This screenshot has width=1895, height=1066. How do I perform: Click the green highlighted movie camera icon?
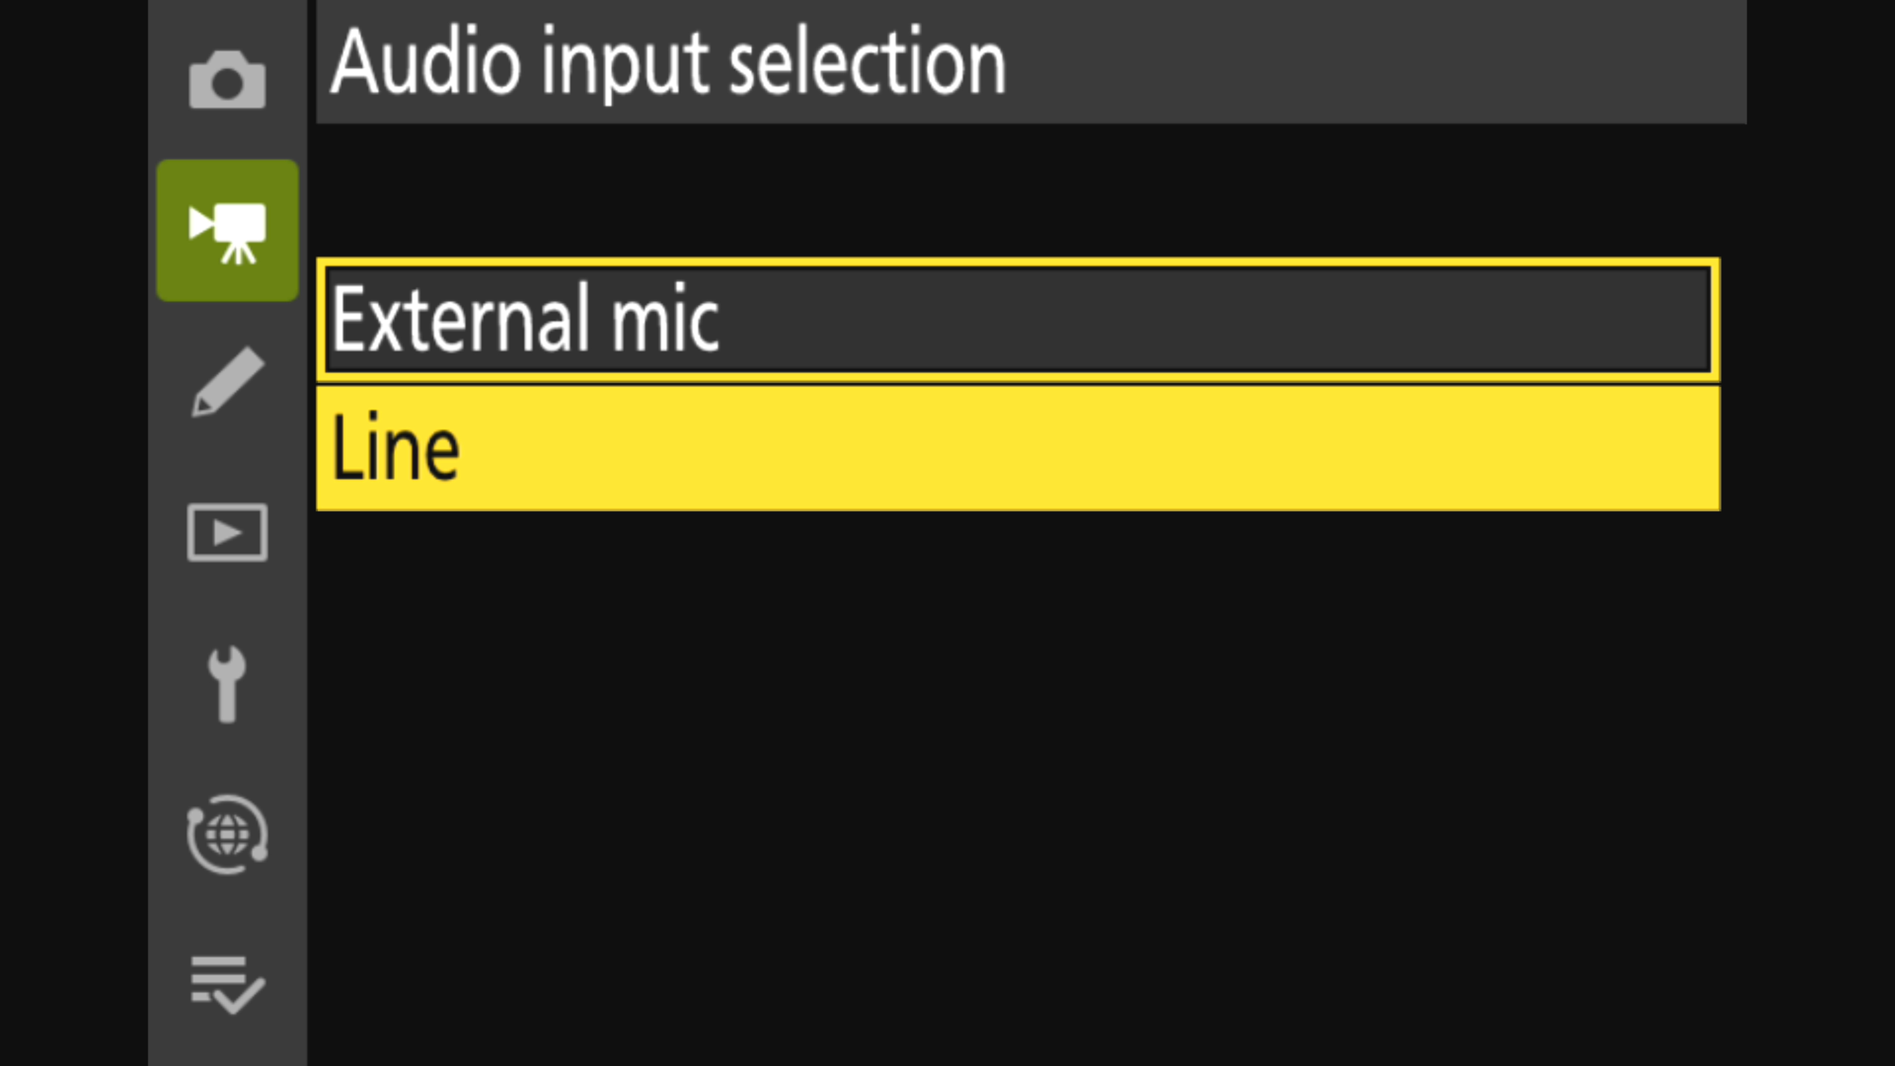pyautogui.click(x=227, y=230)
